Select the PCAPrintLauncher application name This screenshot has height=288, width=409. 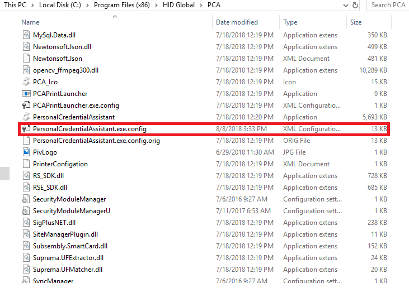click(x=60, y=94)
